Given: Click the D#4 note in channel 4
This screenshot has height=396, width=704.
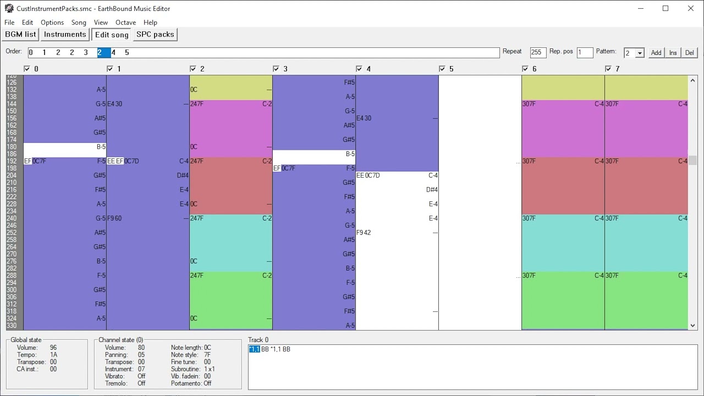Looking at the screenshot, I should 432,190.
